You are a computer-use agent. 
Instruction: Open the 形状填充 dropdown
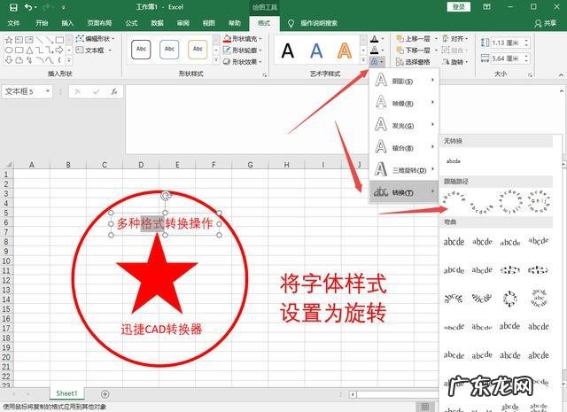(243, 39)
